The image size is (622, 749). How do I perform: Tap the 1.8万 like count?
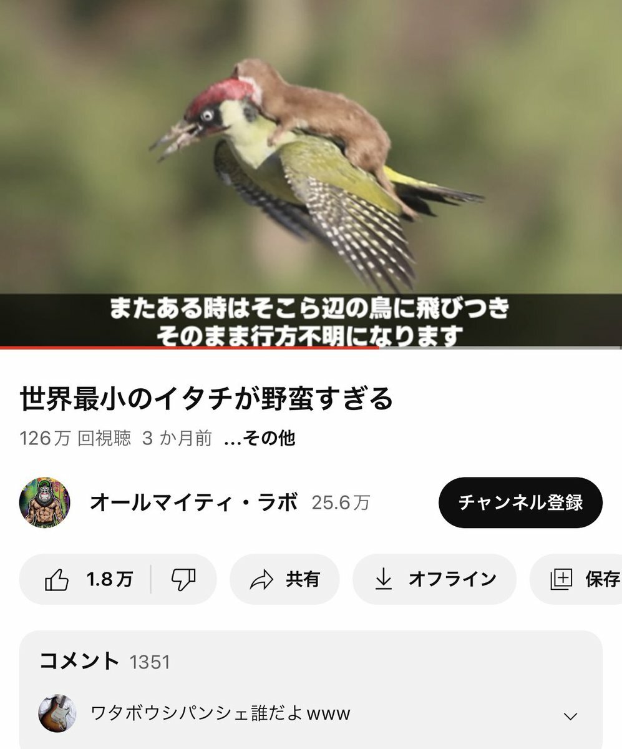pos(109,580)
